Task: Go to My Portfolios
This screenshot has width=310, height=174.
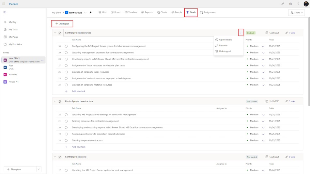Action: click(15, 44)
